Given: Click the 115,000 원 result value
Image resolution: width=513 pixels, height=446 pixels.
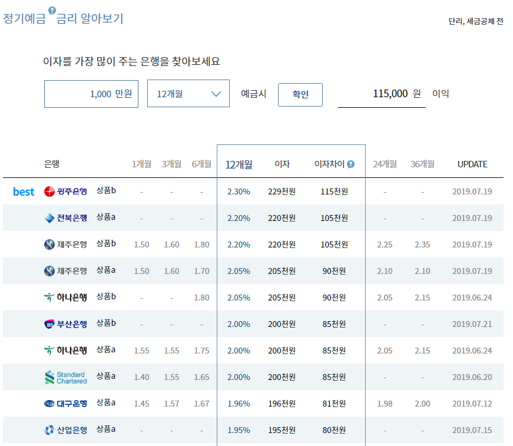Looking at the screenshot, I should coord(396,94).
